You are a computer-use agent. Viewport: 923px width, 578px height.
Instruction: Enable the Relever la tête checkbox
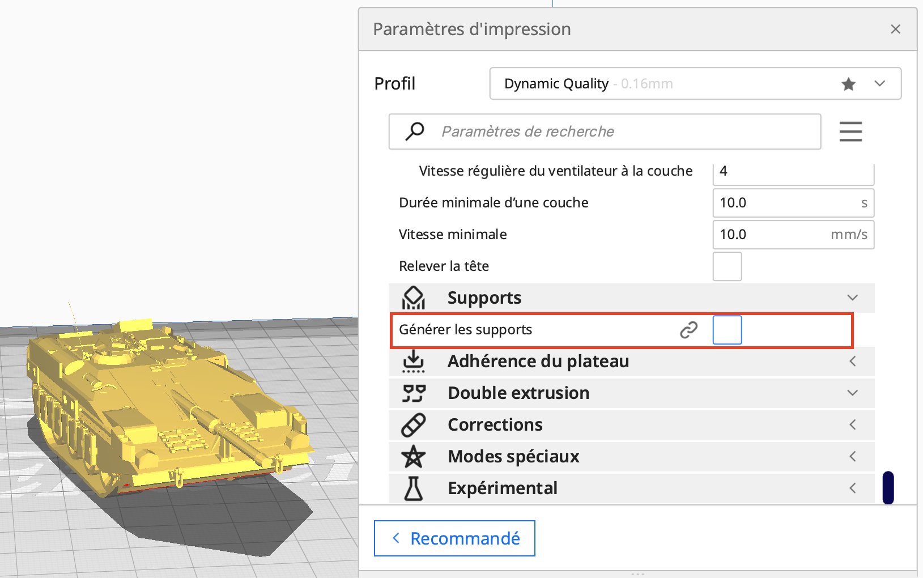tap(727, 266)
